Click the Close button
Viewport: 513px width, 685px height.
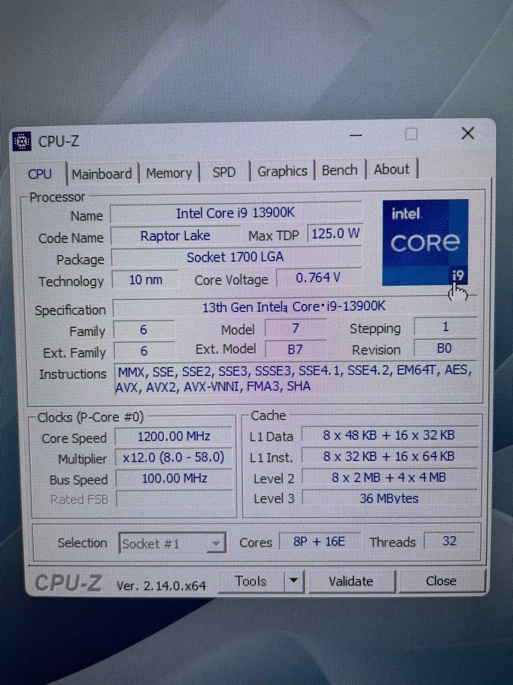(441, 581)
